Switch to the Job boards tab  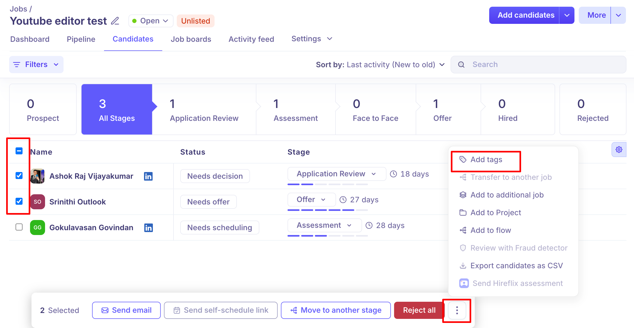pyautogui.click(x=191, y=39)
